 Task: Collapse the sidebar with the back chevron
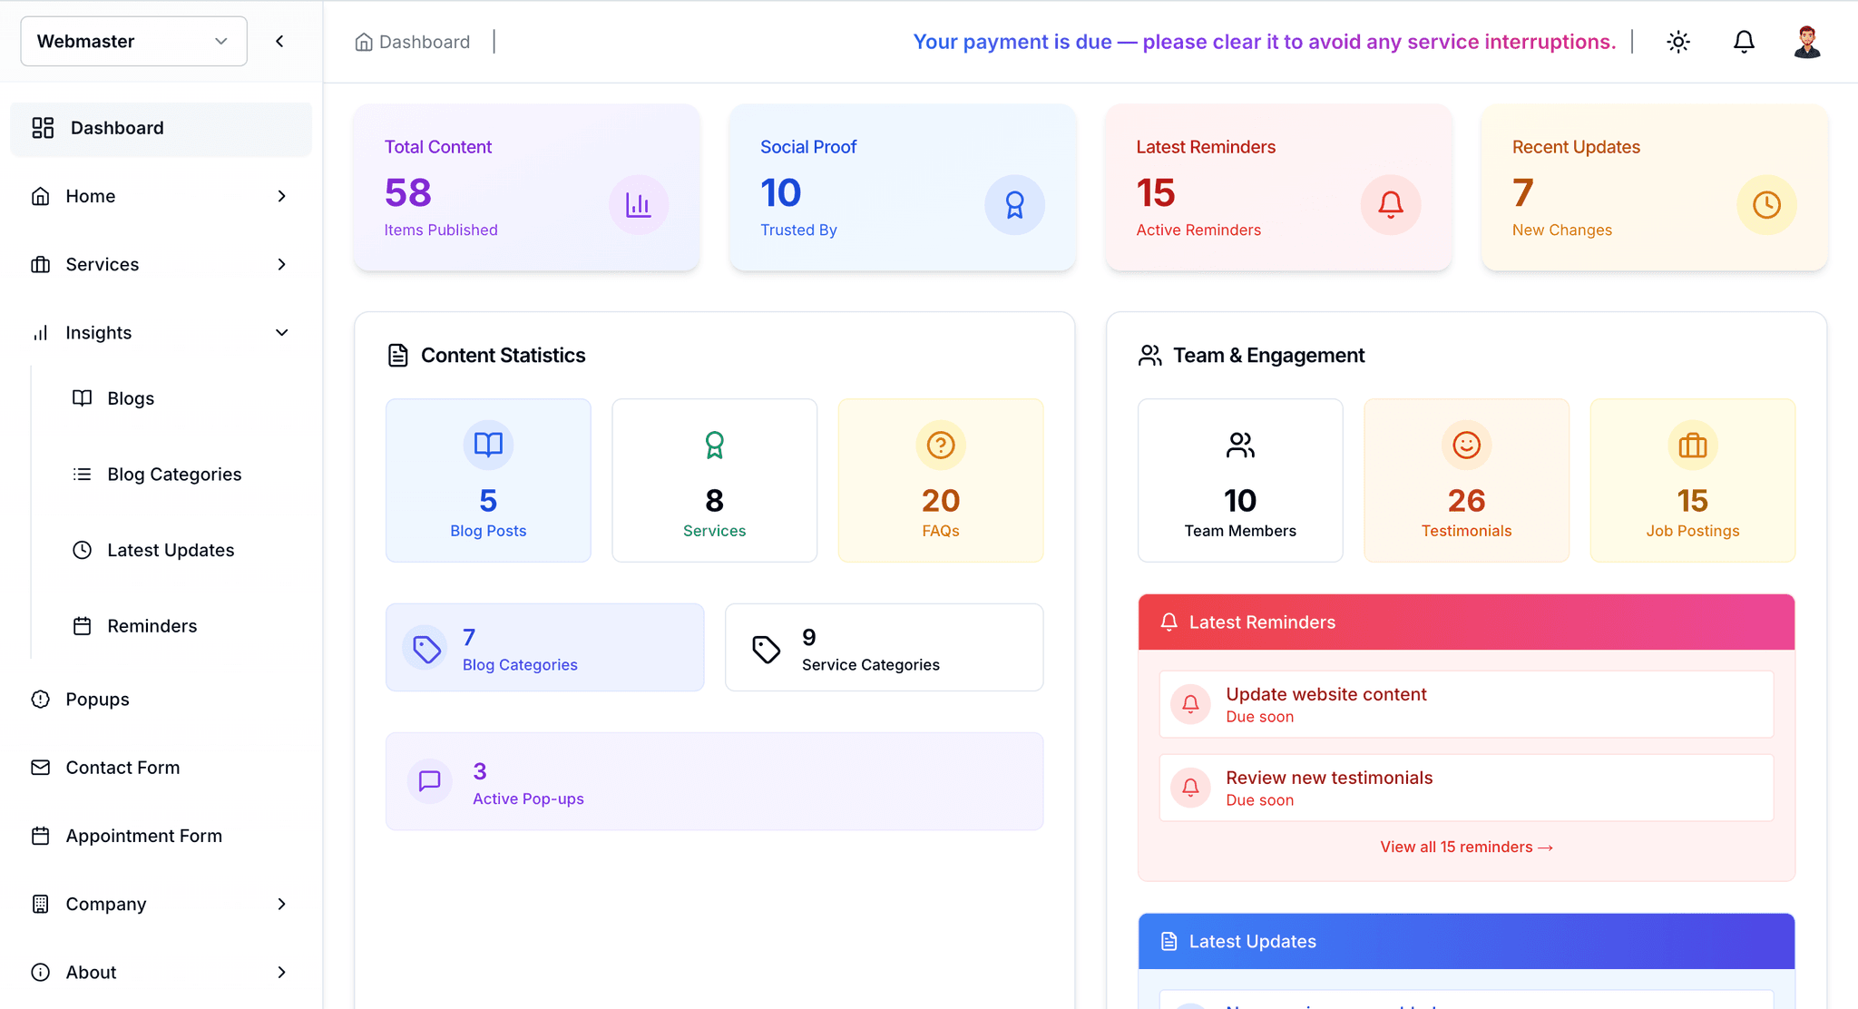pos(279,41)
